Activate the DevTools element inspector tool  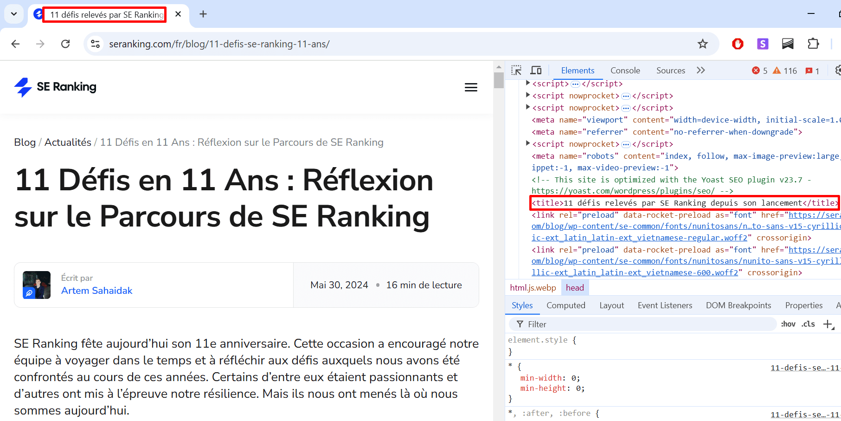[x=516, y=70]
